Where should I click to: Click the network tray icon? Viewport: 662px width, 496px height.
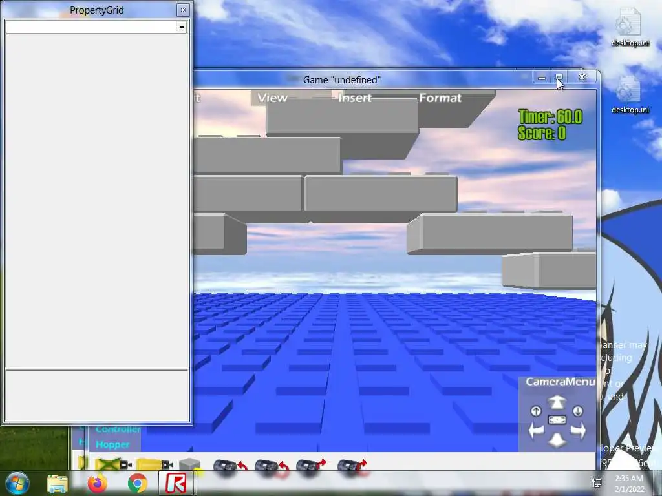(597, 483)
